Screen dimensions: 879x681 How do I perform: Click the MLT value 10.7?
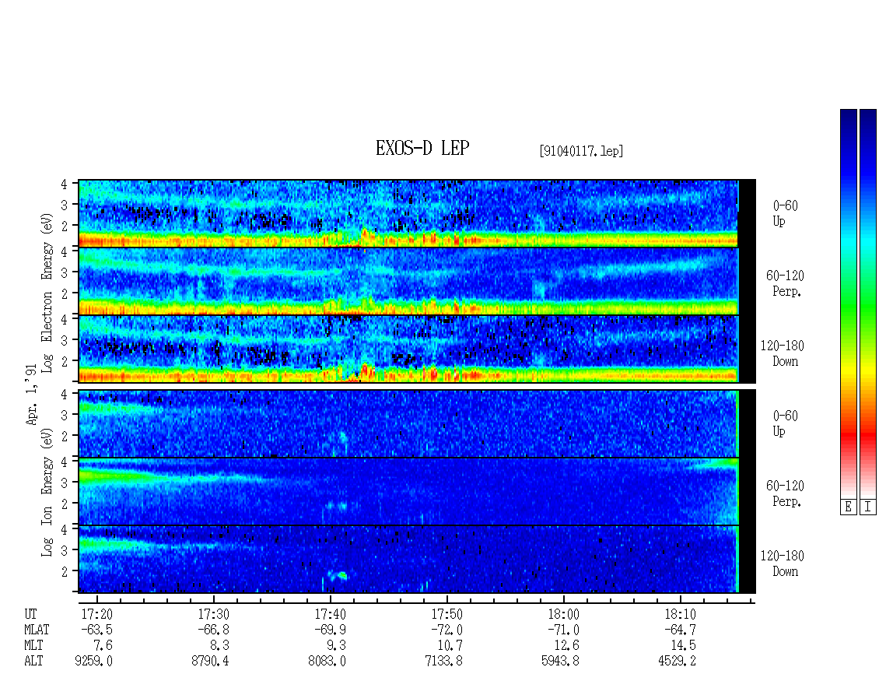(450, 646)
